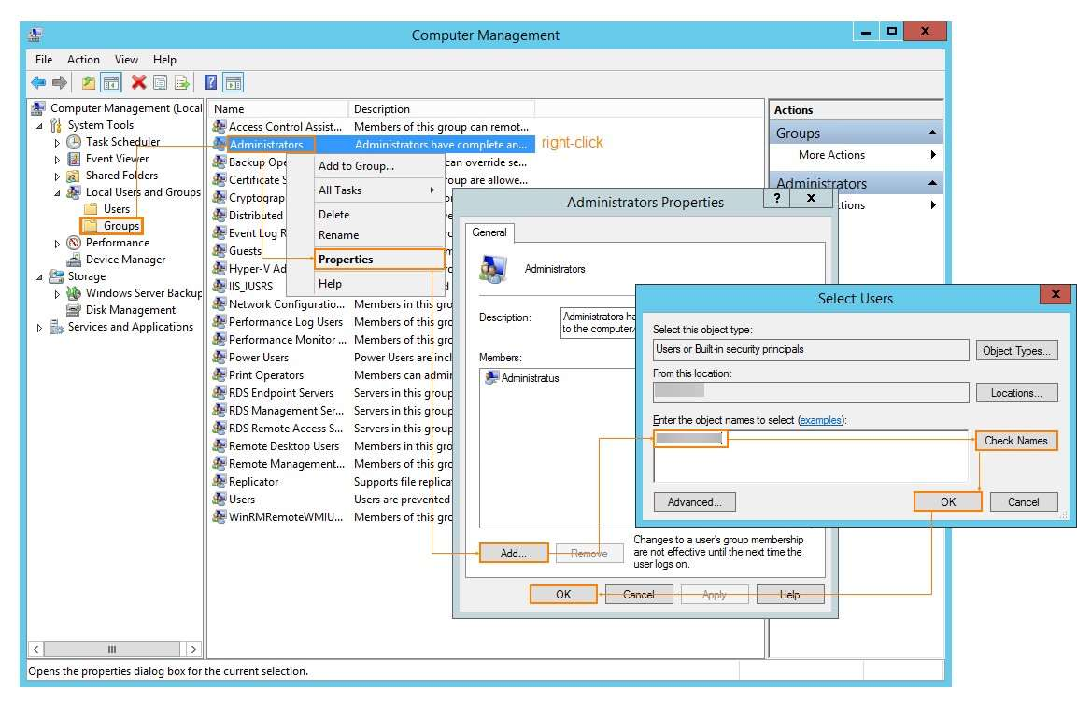1077x704 pixels.
Task: Click the Power Users group icon
Action: (x=220, y=358)
